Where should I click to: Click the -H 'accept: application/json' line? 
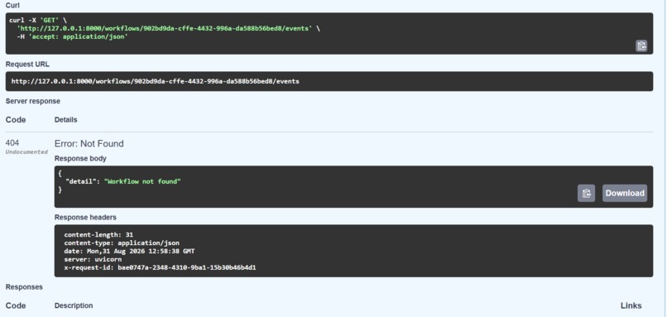[72, 36]
